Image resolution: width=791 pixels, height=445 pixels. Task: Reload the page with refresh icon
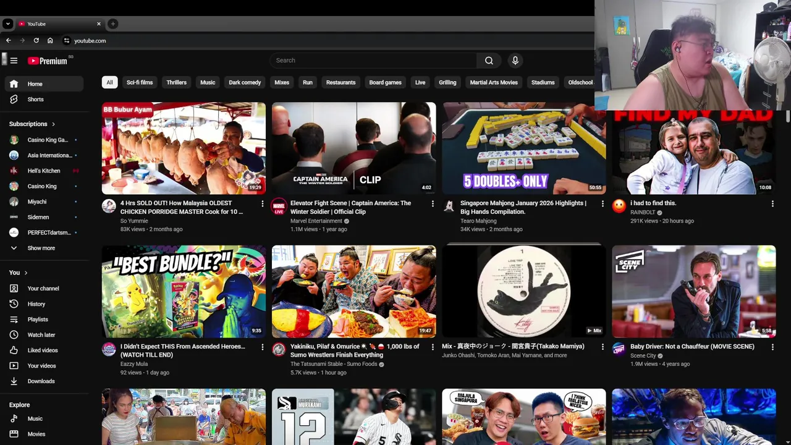[36, 41]
